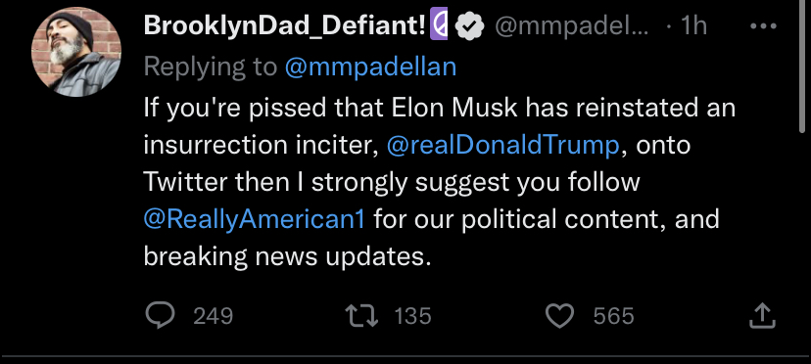Open the @realDonaldTrump mention
Viewport: 811px width, 364px height.
tap(502, 146)
